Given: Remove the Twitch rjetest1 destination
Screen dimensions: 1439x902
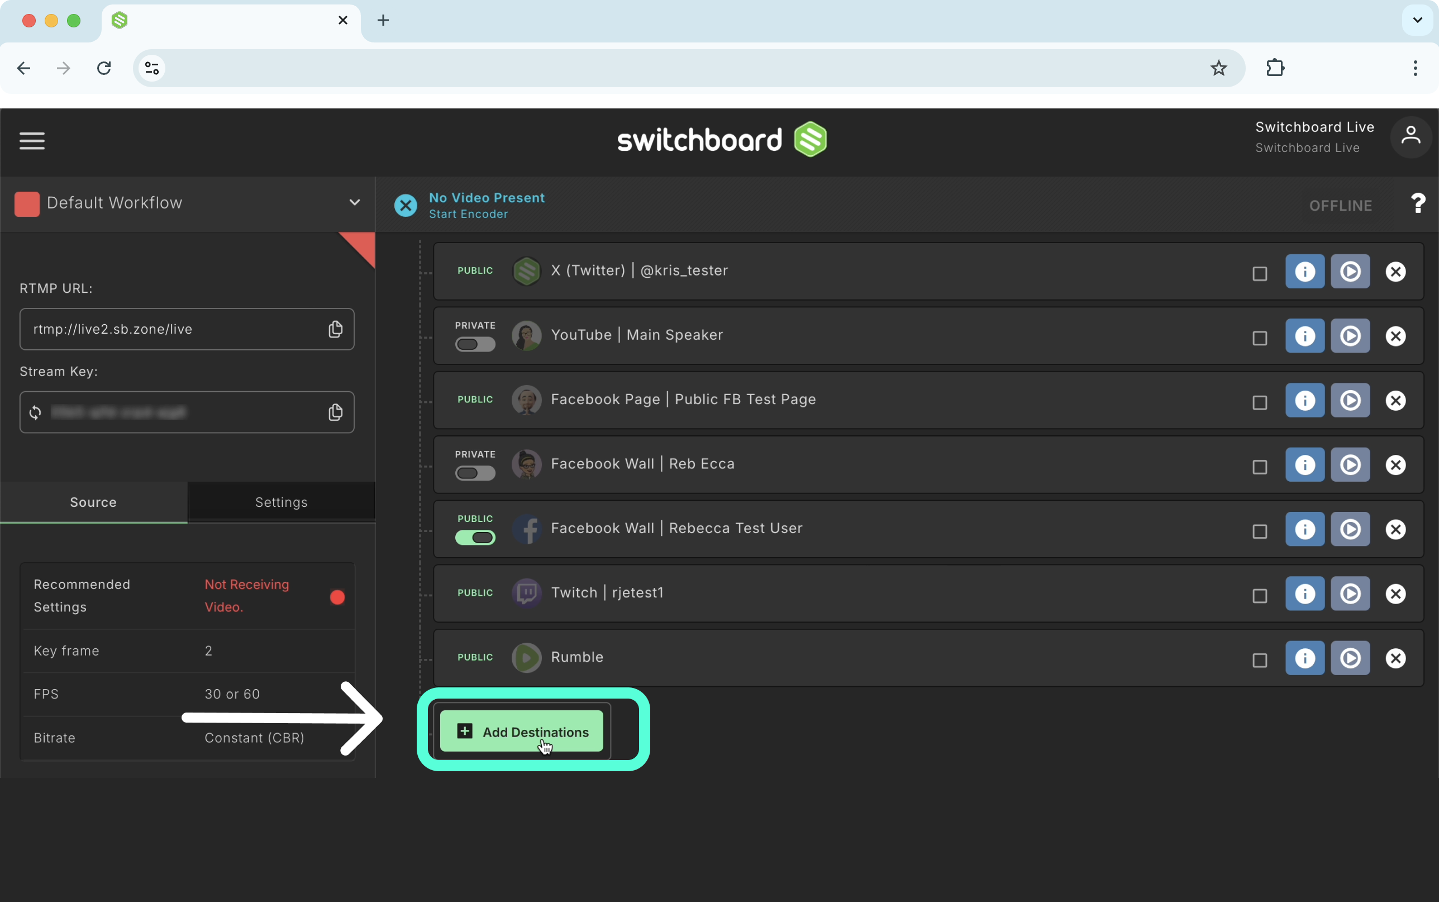Looking at the screenshot, I should tap(1395, 594).
